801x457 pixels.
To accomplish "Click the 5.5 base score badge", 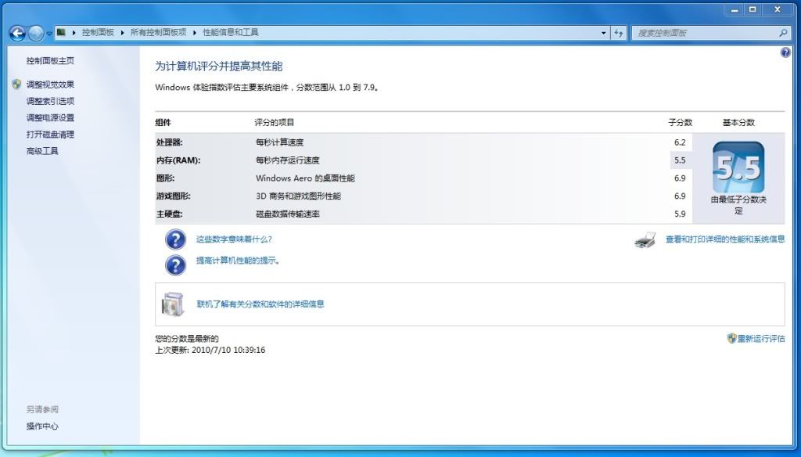I will (x=738, y=168).
